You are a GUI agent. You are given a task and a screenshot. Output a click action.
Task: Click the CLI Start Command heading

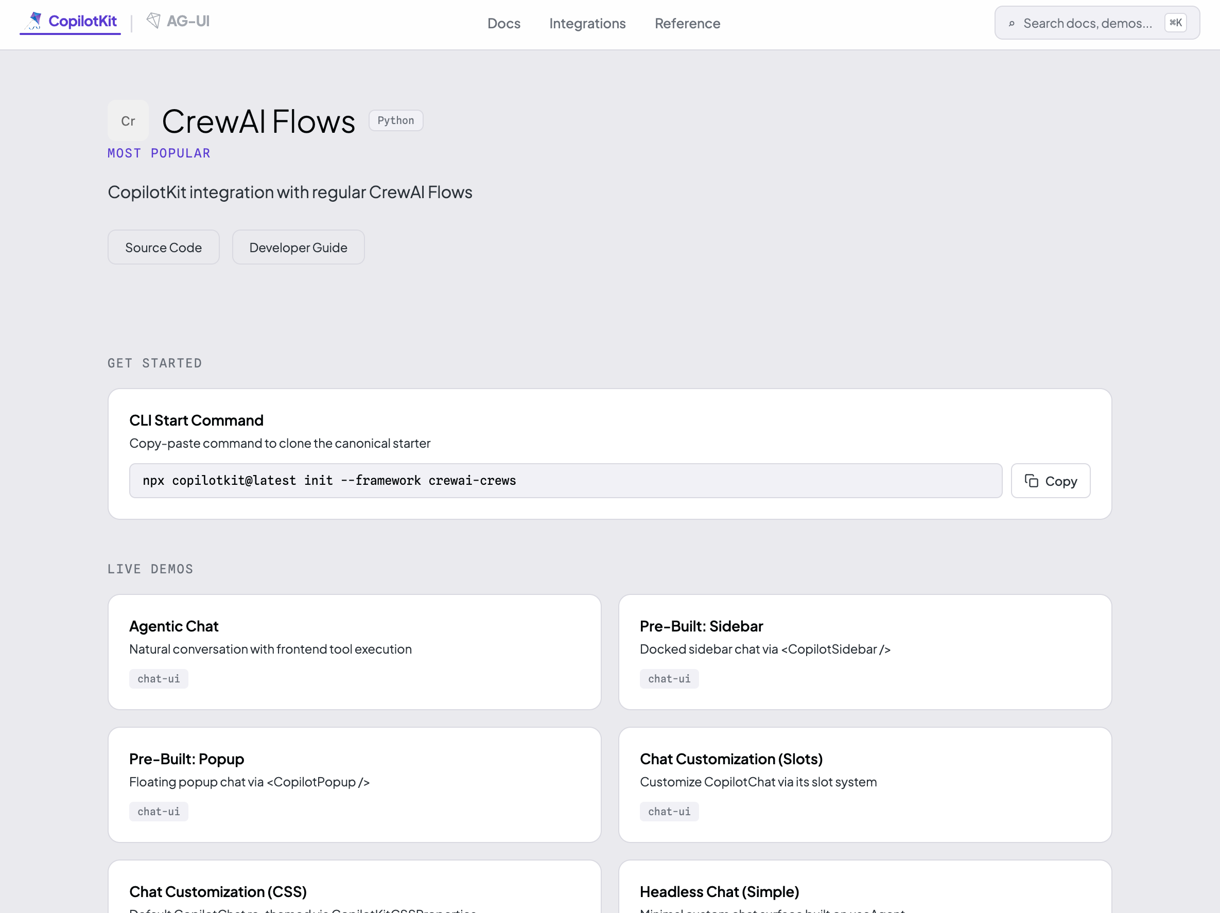tap(196, 420)
